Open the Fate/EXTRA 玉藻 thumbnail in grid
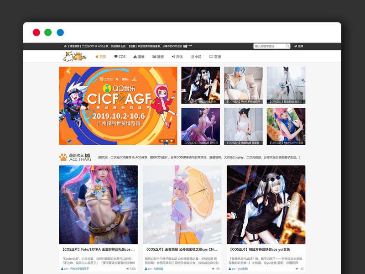365x274 pixels. point(286,126)
